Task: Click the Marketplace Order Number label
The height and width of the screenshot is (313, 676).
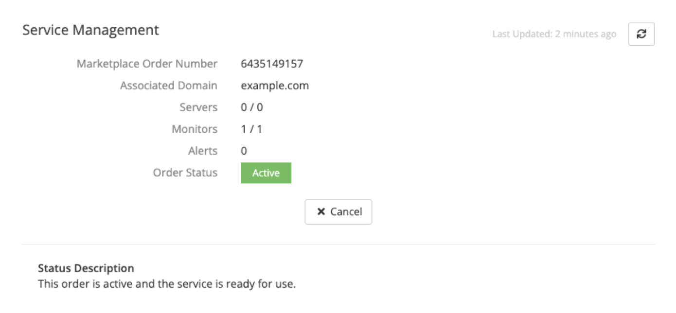Action: [x=147, y=64]
